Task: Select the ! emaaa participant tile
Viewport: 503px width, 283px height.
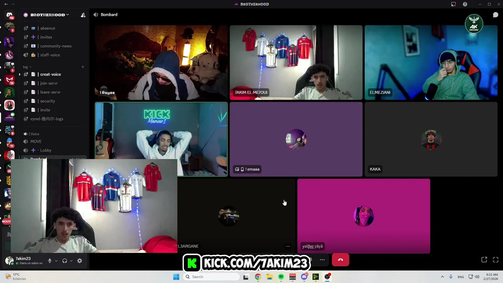Action: pyautogui.click(x=296, y=139)
